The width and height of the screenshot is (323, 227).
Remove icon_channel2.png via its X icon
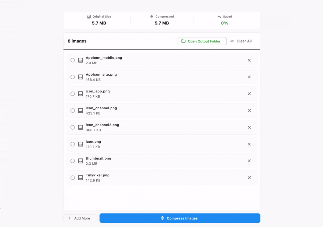tap(249, 127)
